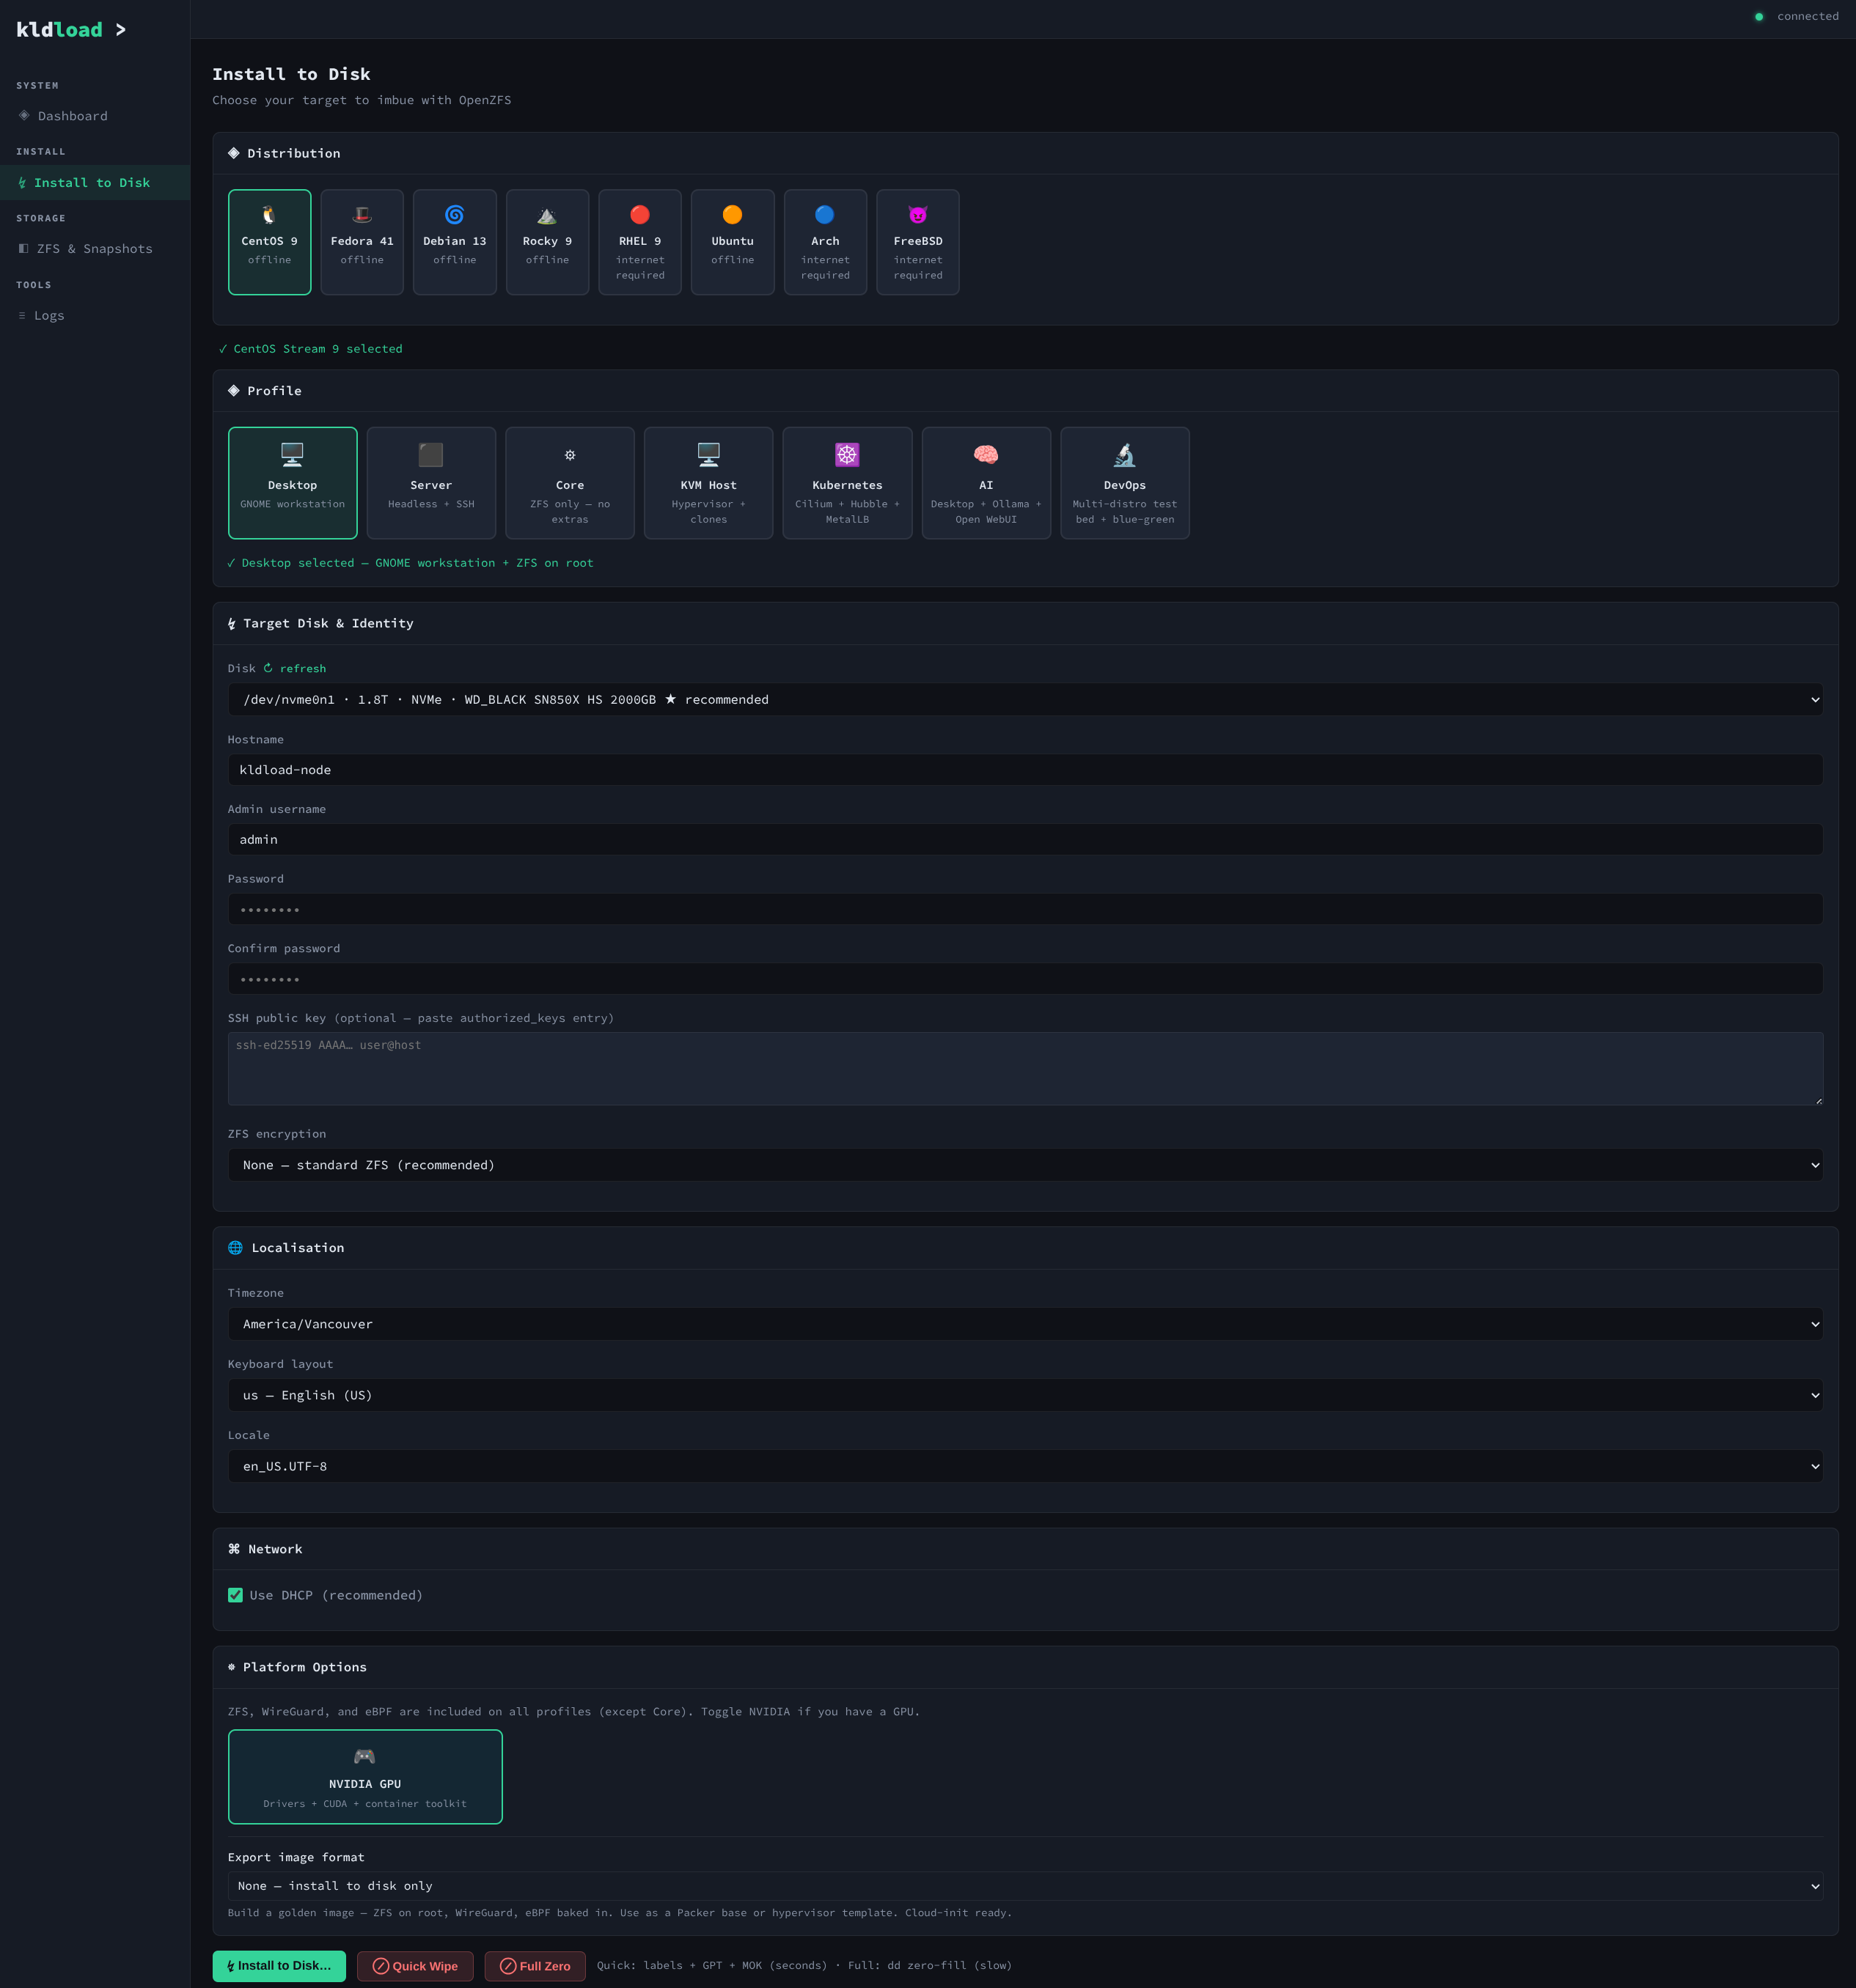
Task: Click the disk refresh arrow icon
Action: click(268, 667)
